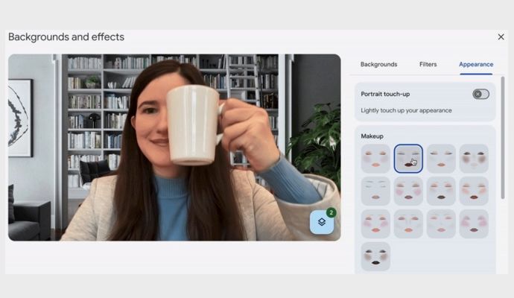Select the Appearance tab
Screen dimensions: 514x298
(475, 65)
